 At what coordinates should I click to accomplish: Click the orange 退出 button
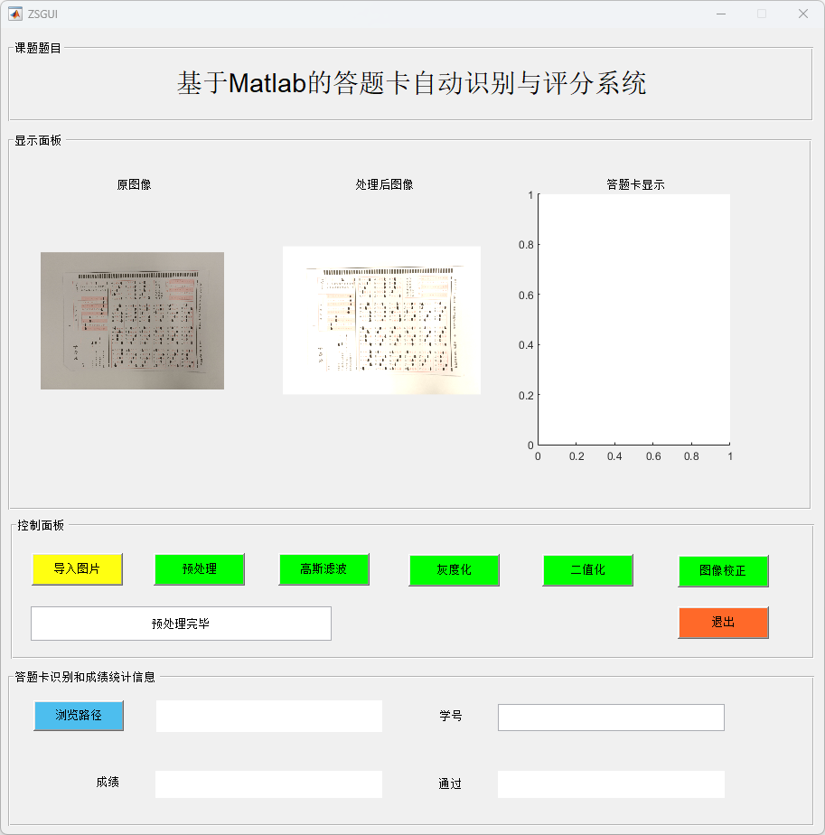[723, 623]
